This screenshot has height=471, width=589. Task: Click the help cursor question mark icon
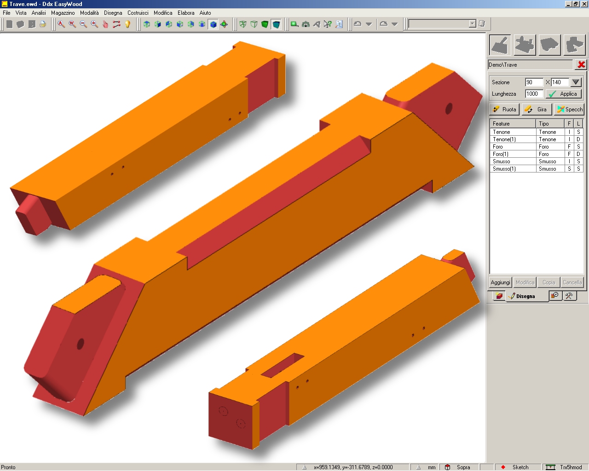328,24
